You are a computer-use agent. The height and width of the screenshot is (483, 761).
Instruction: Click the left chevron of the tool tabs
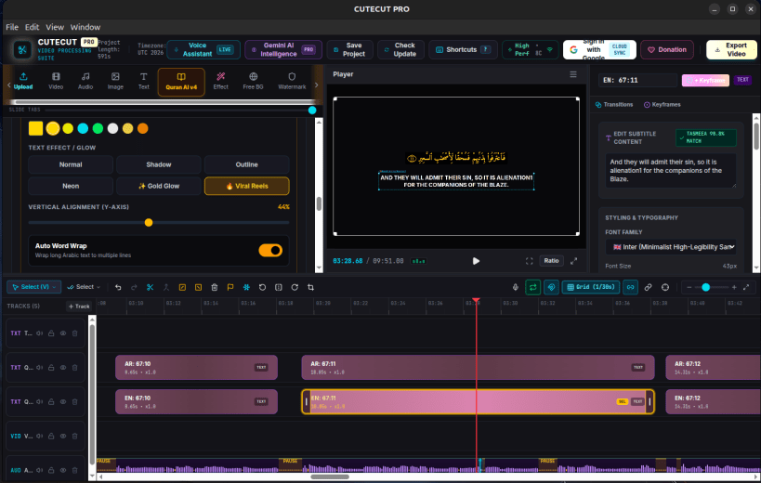pos(8,85)
